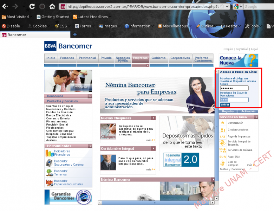The image size is (274, 211).
Task: Open the Disable developer menu
Action: 12,26
